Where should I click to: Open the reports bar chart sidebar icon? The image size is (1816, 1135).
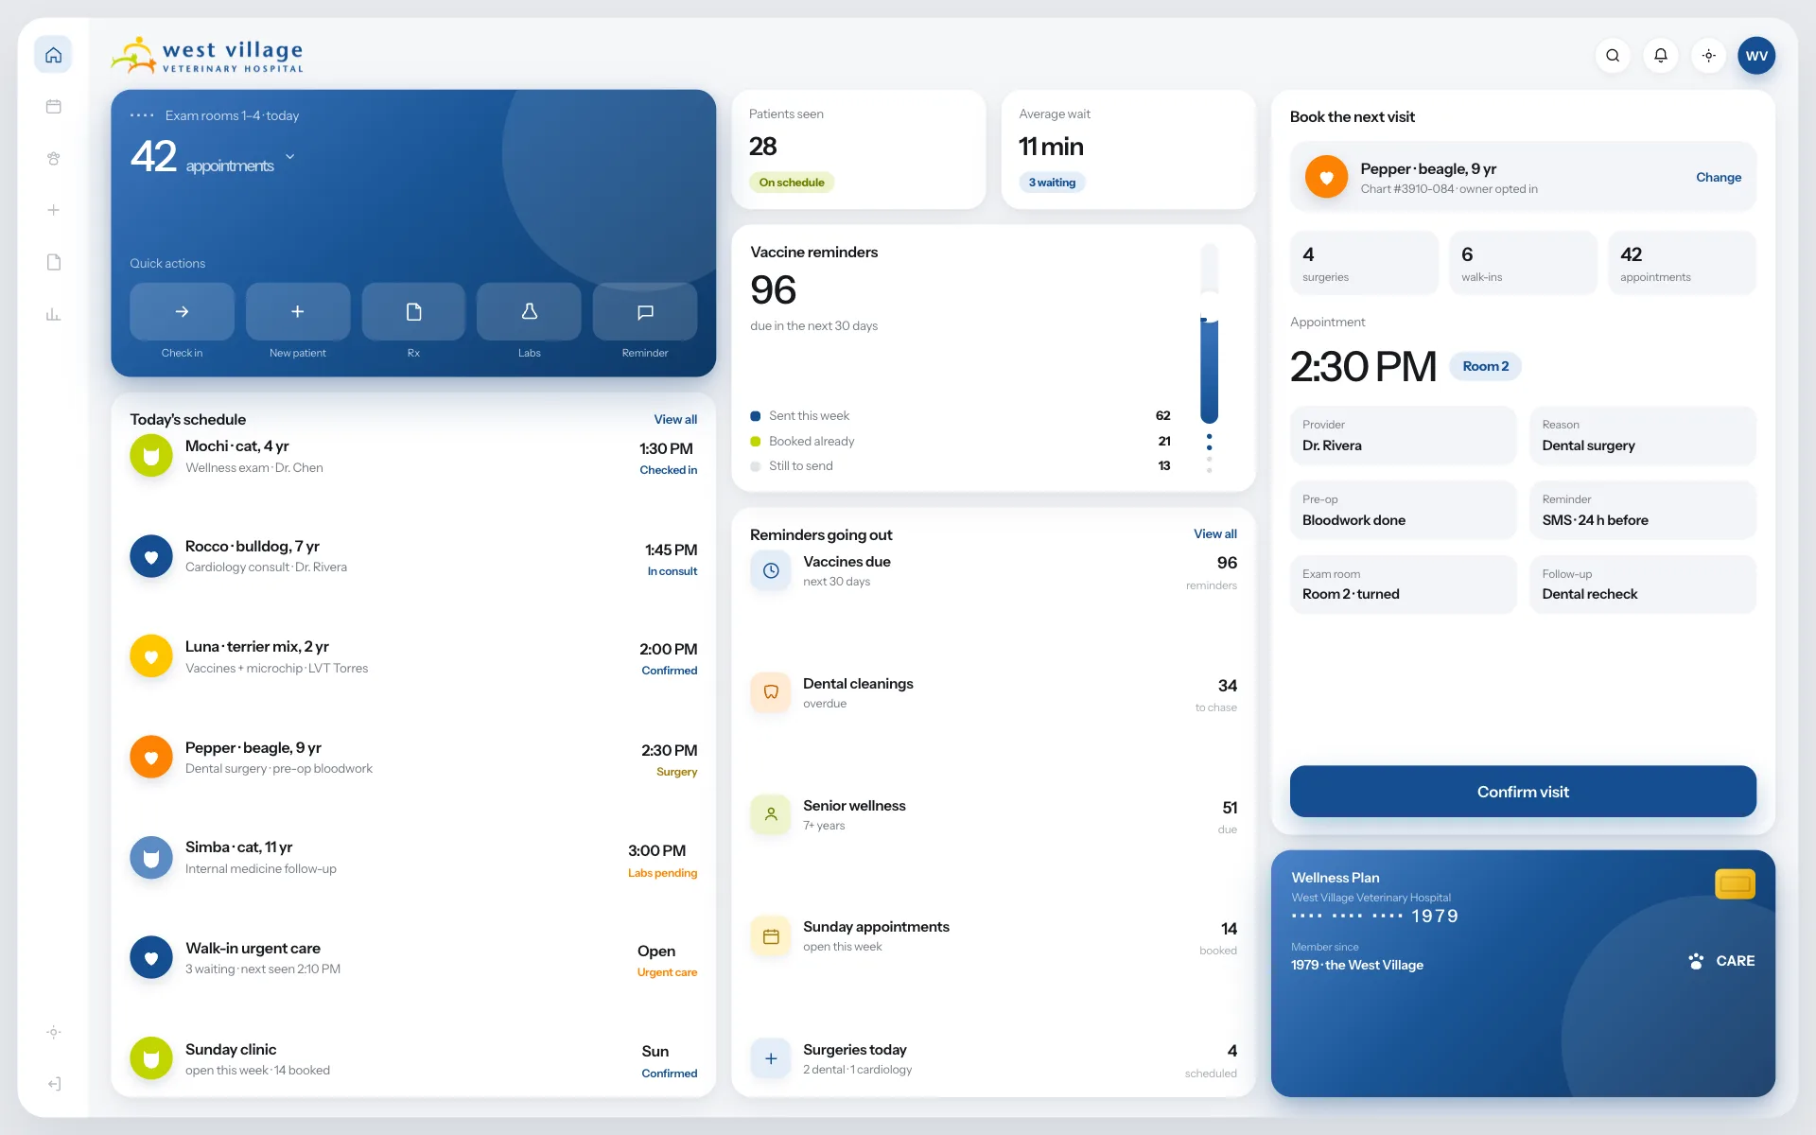[53, 314]
